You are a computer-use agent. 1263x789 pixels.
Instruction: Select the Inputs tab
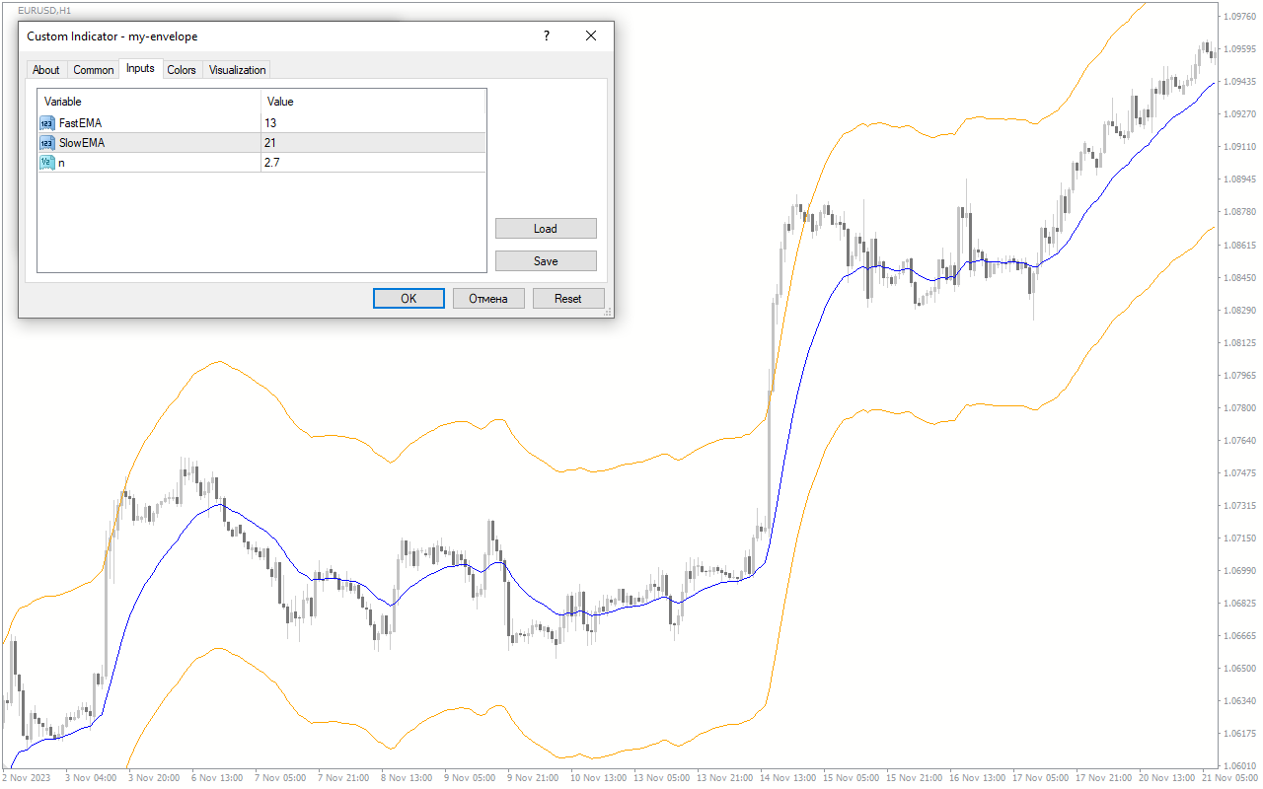140,68
